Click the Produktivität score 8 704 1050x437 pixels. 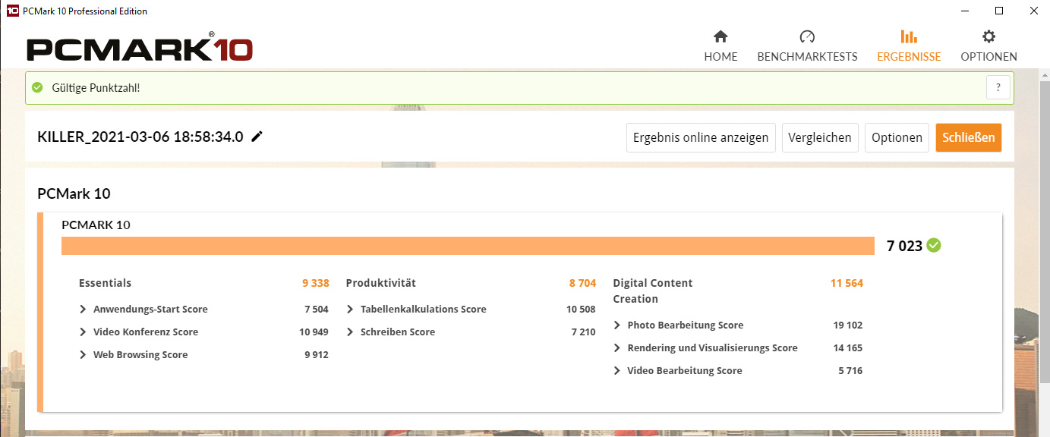tap(582, 283)
